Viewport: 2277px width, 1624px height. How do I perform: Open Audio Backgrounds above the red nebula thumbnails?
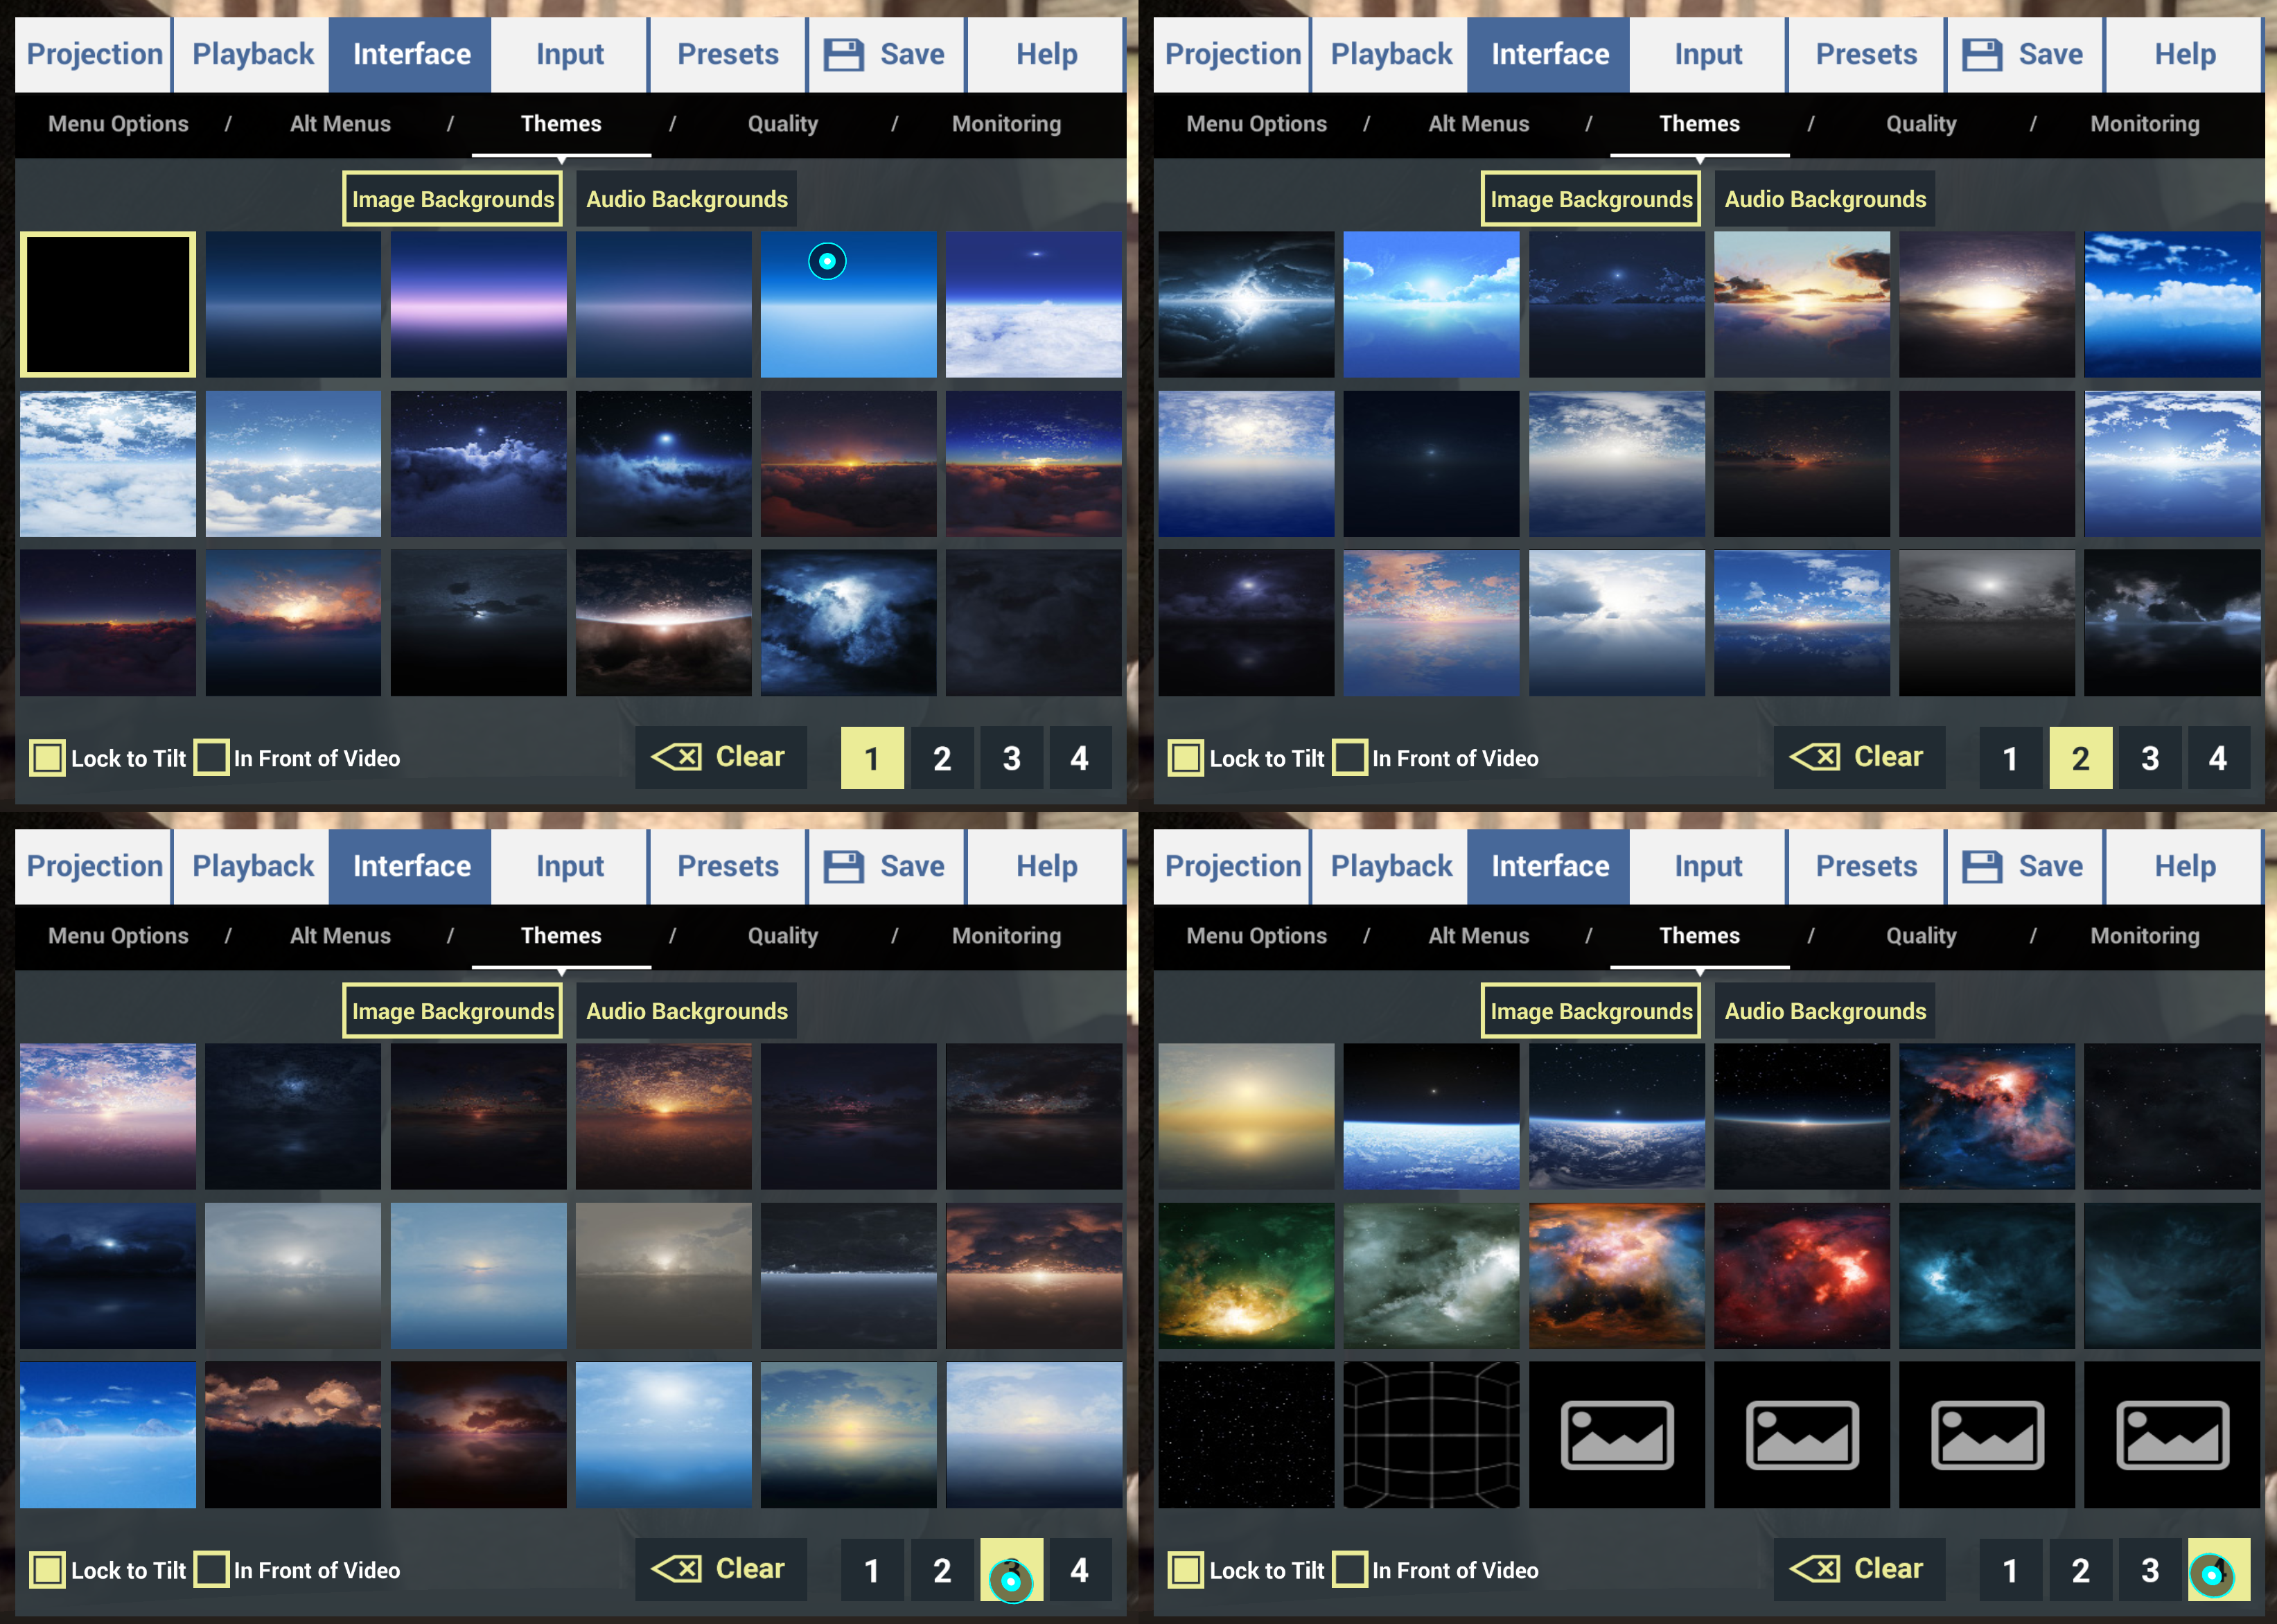(x=1825, y=1011)
